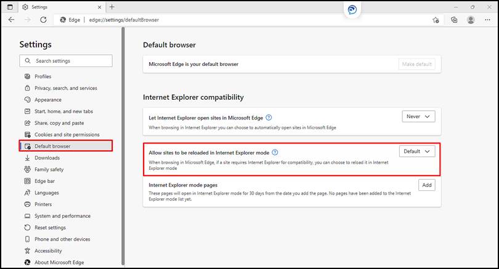Image resolution: width=499 pixels, height=269 pixels.
Task: Click the Internet Explorer mode pages heading
Action: pyautogui.click(x=183, y=185)
